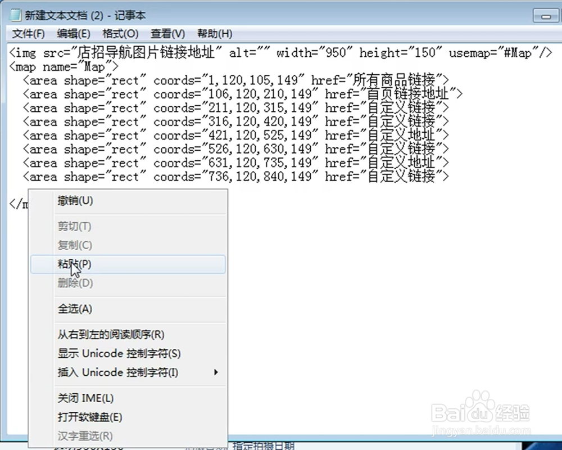Click the line with coords="526,120,630,149"
This screenshot has height=450, width=562.
coord(235,149)
